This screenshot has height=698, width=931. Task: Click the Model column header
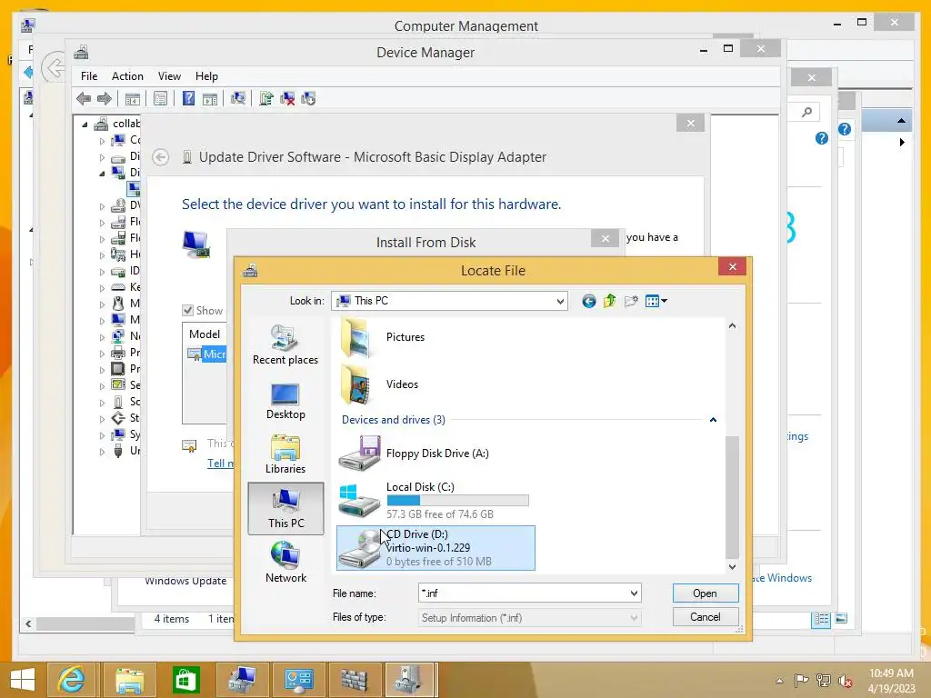(x=205, y=334)
